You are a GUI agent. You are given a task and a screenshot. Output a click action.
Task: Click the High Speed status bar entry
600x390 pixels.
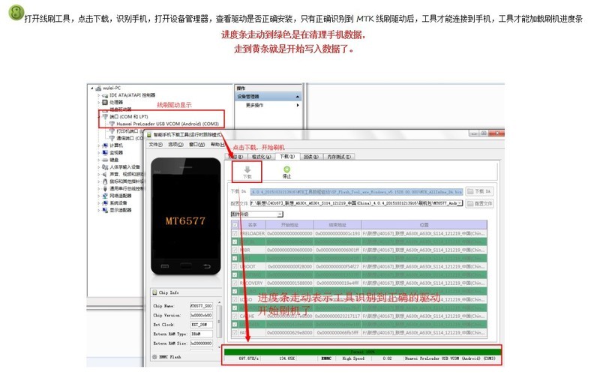[x=353, y=358]
